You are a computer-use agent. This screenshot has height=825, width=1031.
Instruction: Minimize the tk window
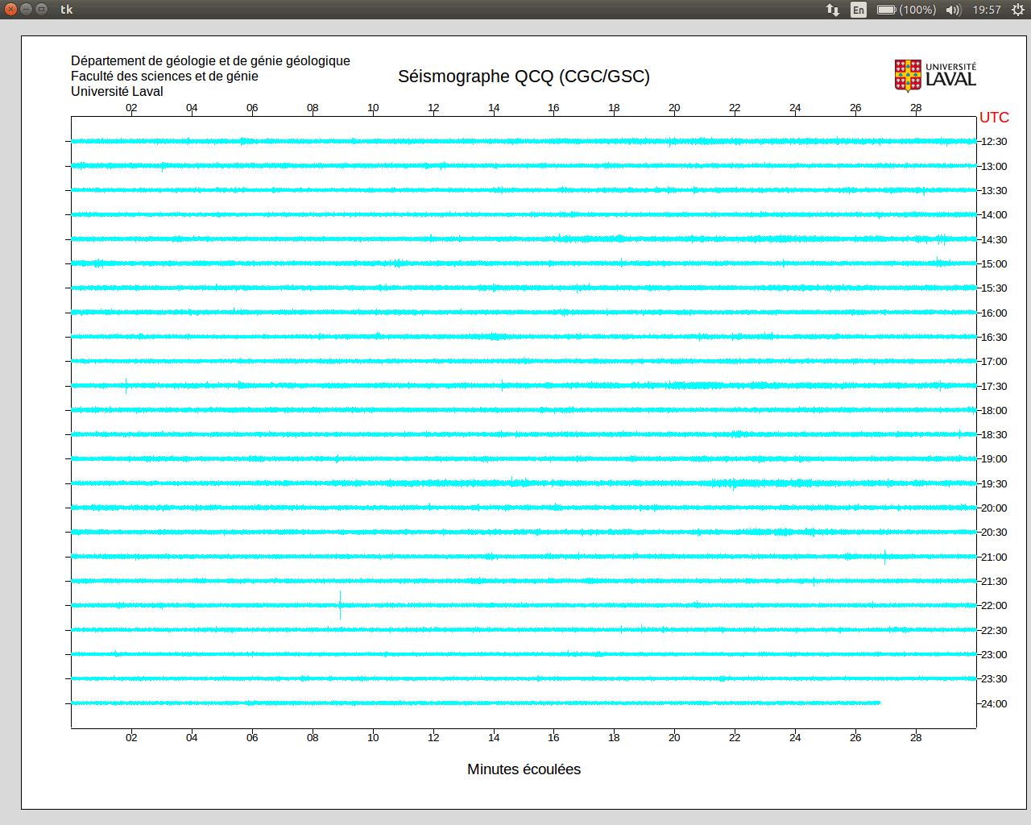[x=26, y=9]
